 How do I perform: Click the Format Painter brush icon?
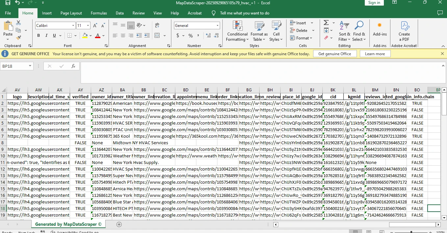(x=18, y=38)
